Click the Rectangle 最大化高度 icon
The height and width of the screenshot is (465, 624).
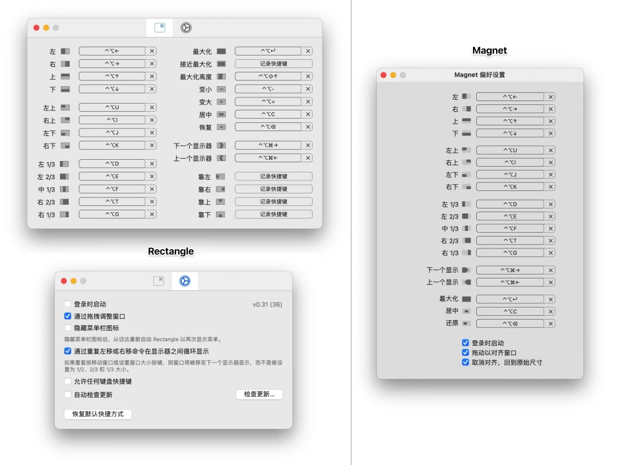pyautogui.click(x=222, y=76)
